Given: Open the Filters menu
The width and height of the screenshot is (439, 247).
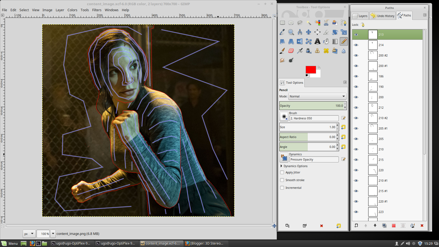Looking at the screenshot, I should coord(97,10).
